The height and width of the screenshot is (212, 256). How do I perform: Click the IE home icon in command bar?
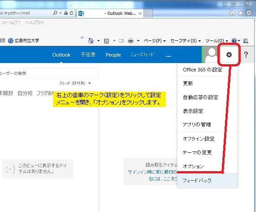[x=91, y=41]
